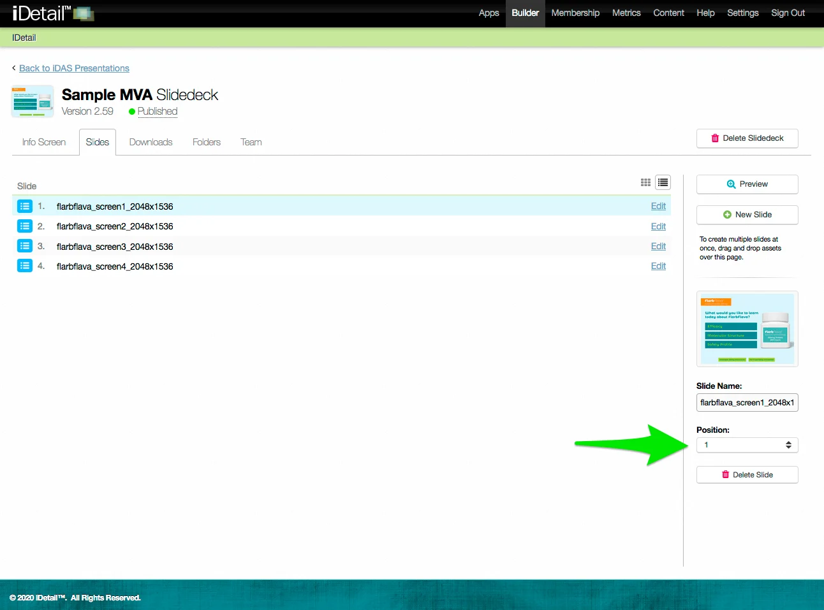Click slide icon for flarbflava_screen3 row
Viewport: 824px width, 610px height.
click(x=25, y=245)
